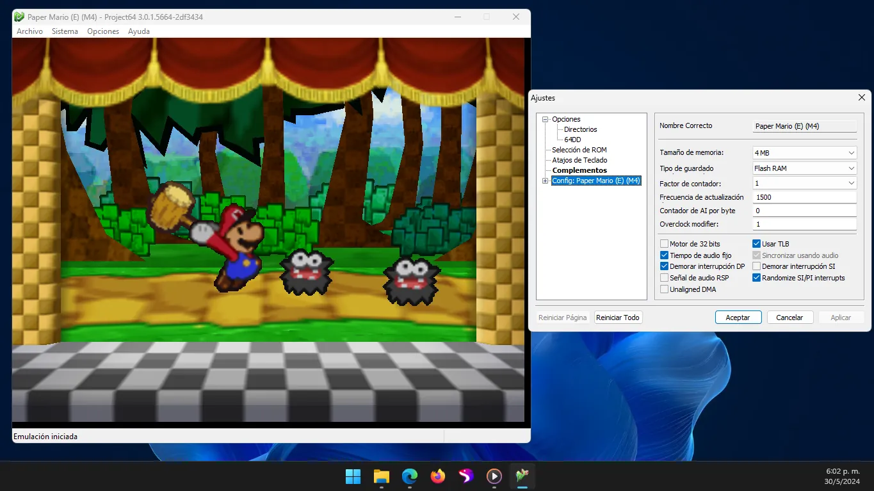The image size is (874, 491).
Task: Enable Unaligned DMA checkbox
Action: point(664,289)
